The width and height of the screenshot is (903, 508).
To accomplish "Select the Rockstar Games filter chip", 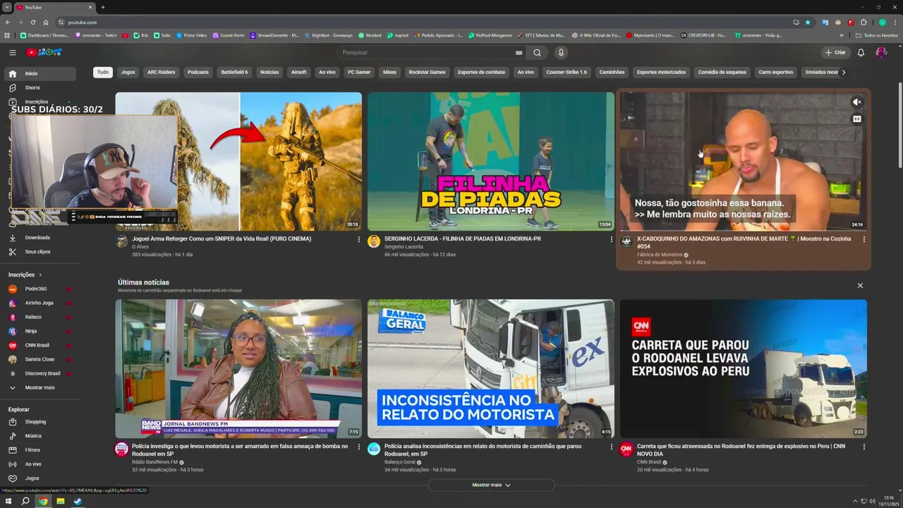I will click(427, 72).
